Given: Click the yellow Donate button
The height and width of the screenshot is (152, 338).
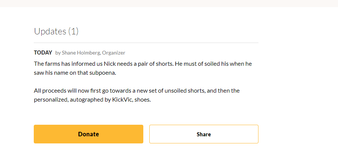Looking at the screenshot, I should (89, 134).
